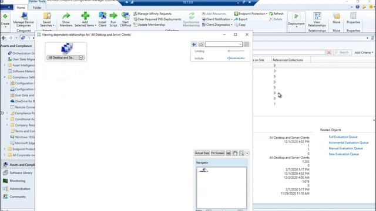Click the help icon in title bar
The image size is (376, 211).
point(358,7)
